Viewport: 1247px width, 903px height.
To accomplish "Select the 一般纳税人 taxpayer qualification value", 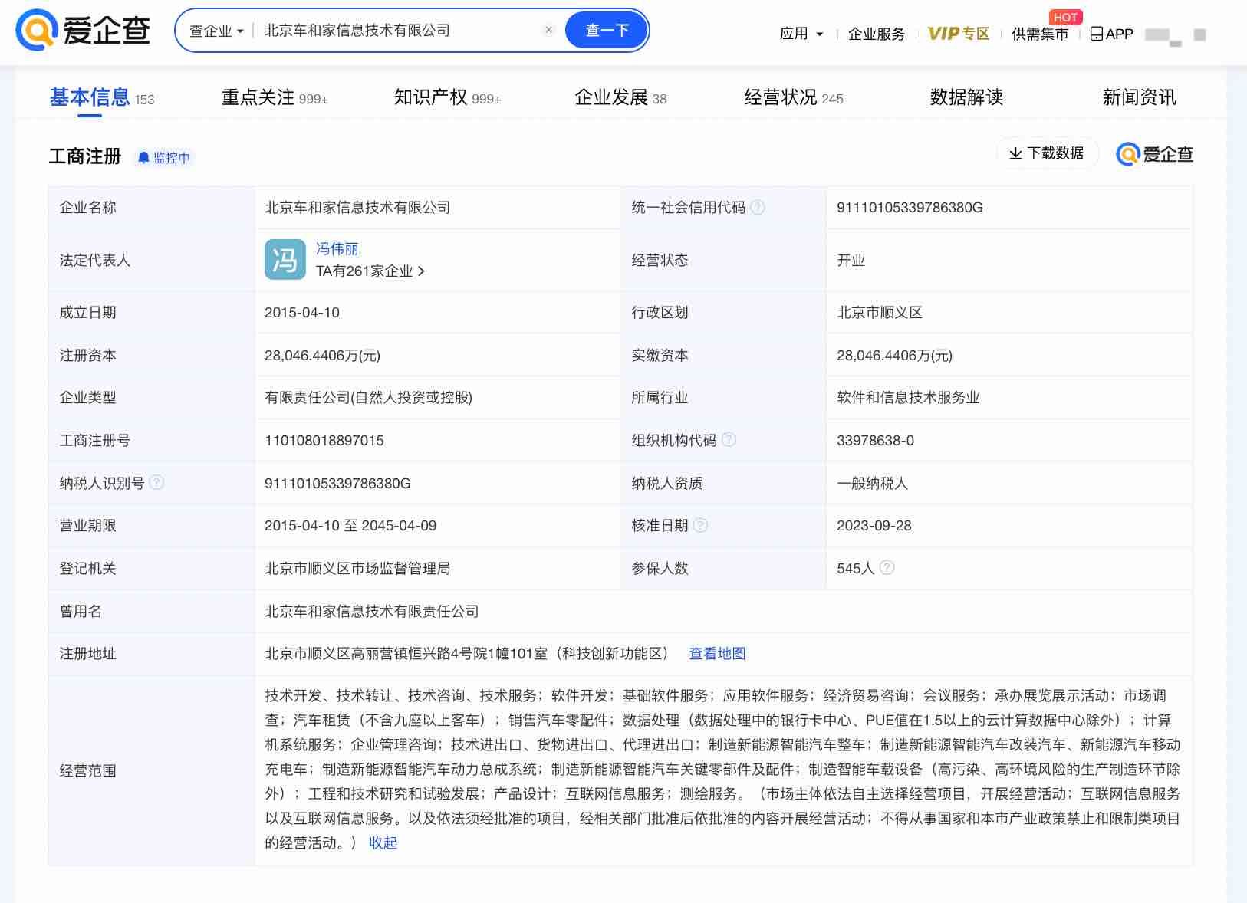I will tap(872, 484).
